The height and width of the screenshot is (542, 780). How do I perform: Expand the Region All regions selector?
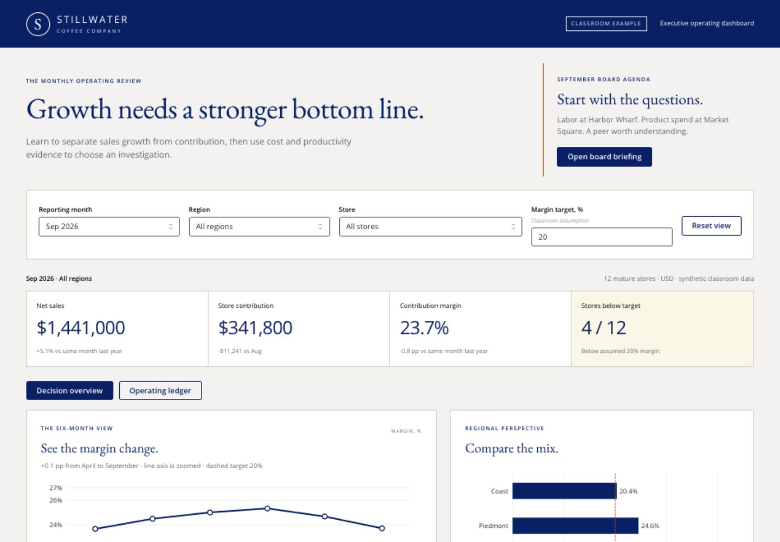pyautogui.click(x=259, y=227)
